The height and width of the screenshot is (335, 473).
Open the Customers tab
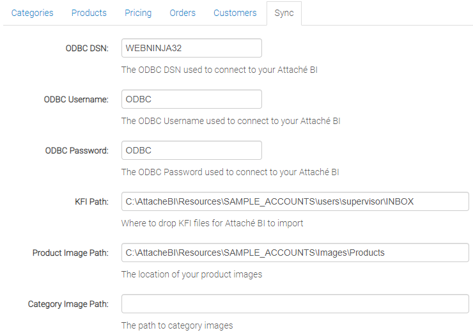(x=235, y=13)
